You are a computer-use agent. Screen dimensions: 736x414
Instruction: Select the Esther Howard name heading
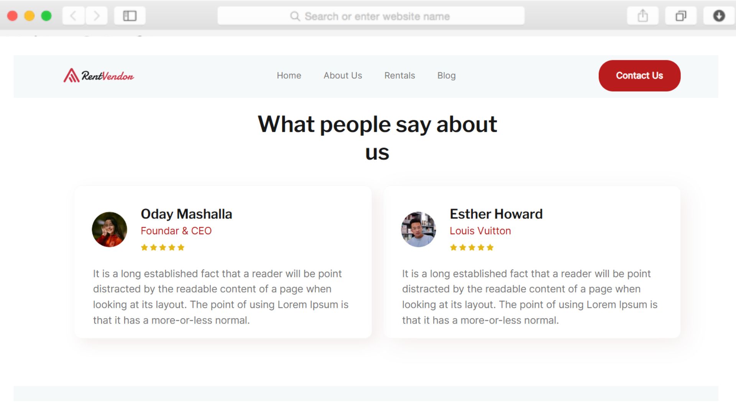click(x=496, y=214)
